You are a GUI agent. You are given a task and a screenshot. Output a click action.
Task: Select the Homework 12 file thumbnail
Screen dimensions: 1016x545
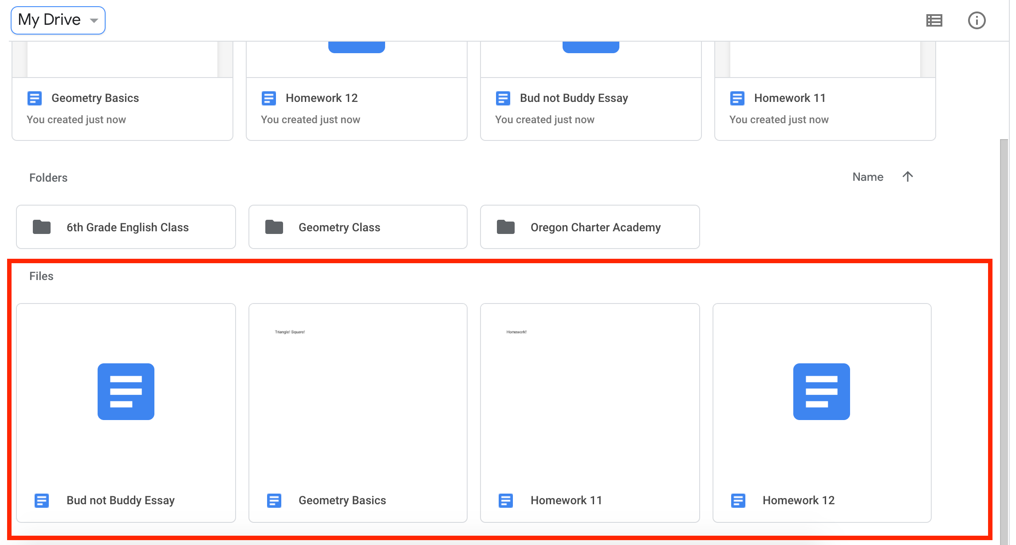[822, 392]
